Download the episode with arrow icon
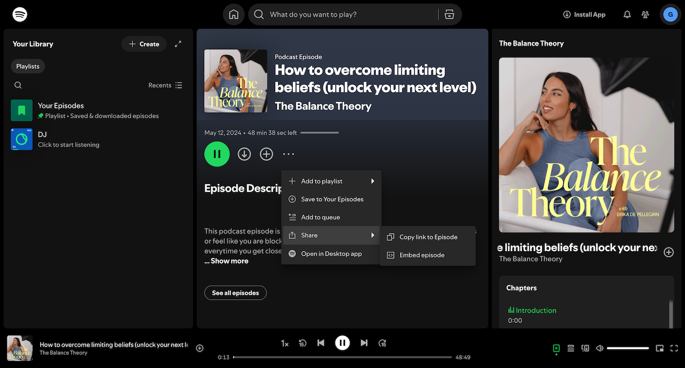 (244, 154)
